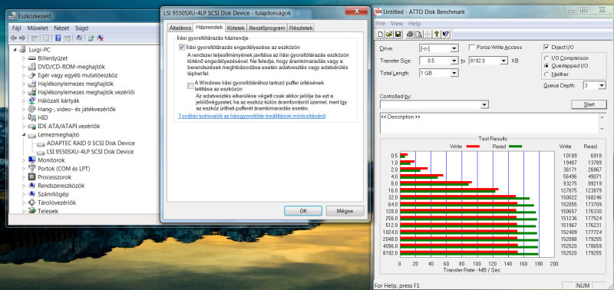Switch to the Általános tab
This screenshot has width=614, height=290.
(x=180, y=28)
